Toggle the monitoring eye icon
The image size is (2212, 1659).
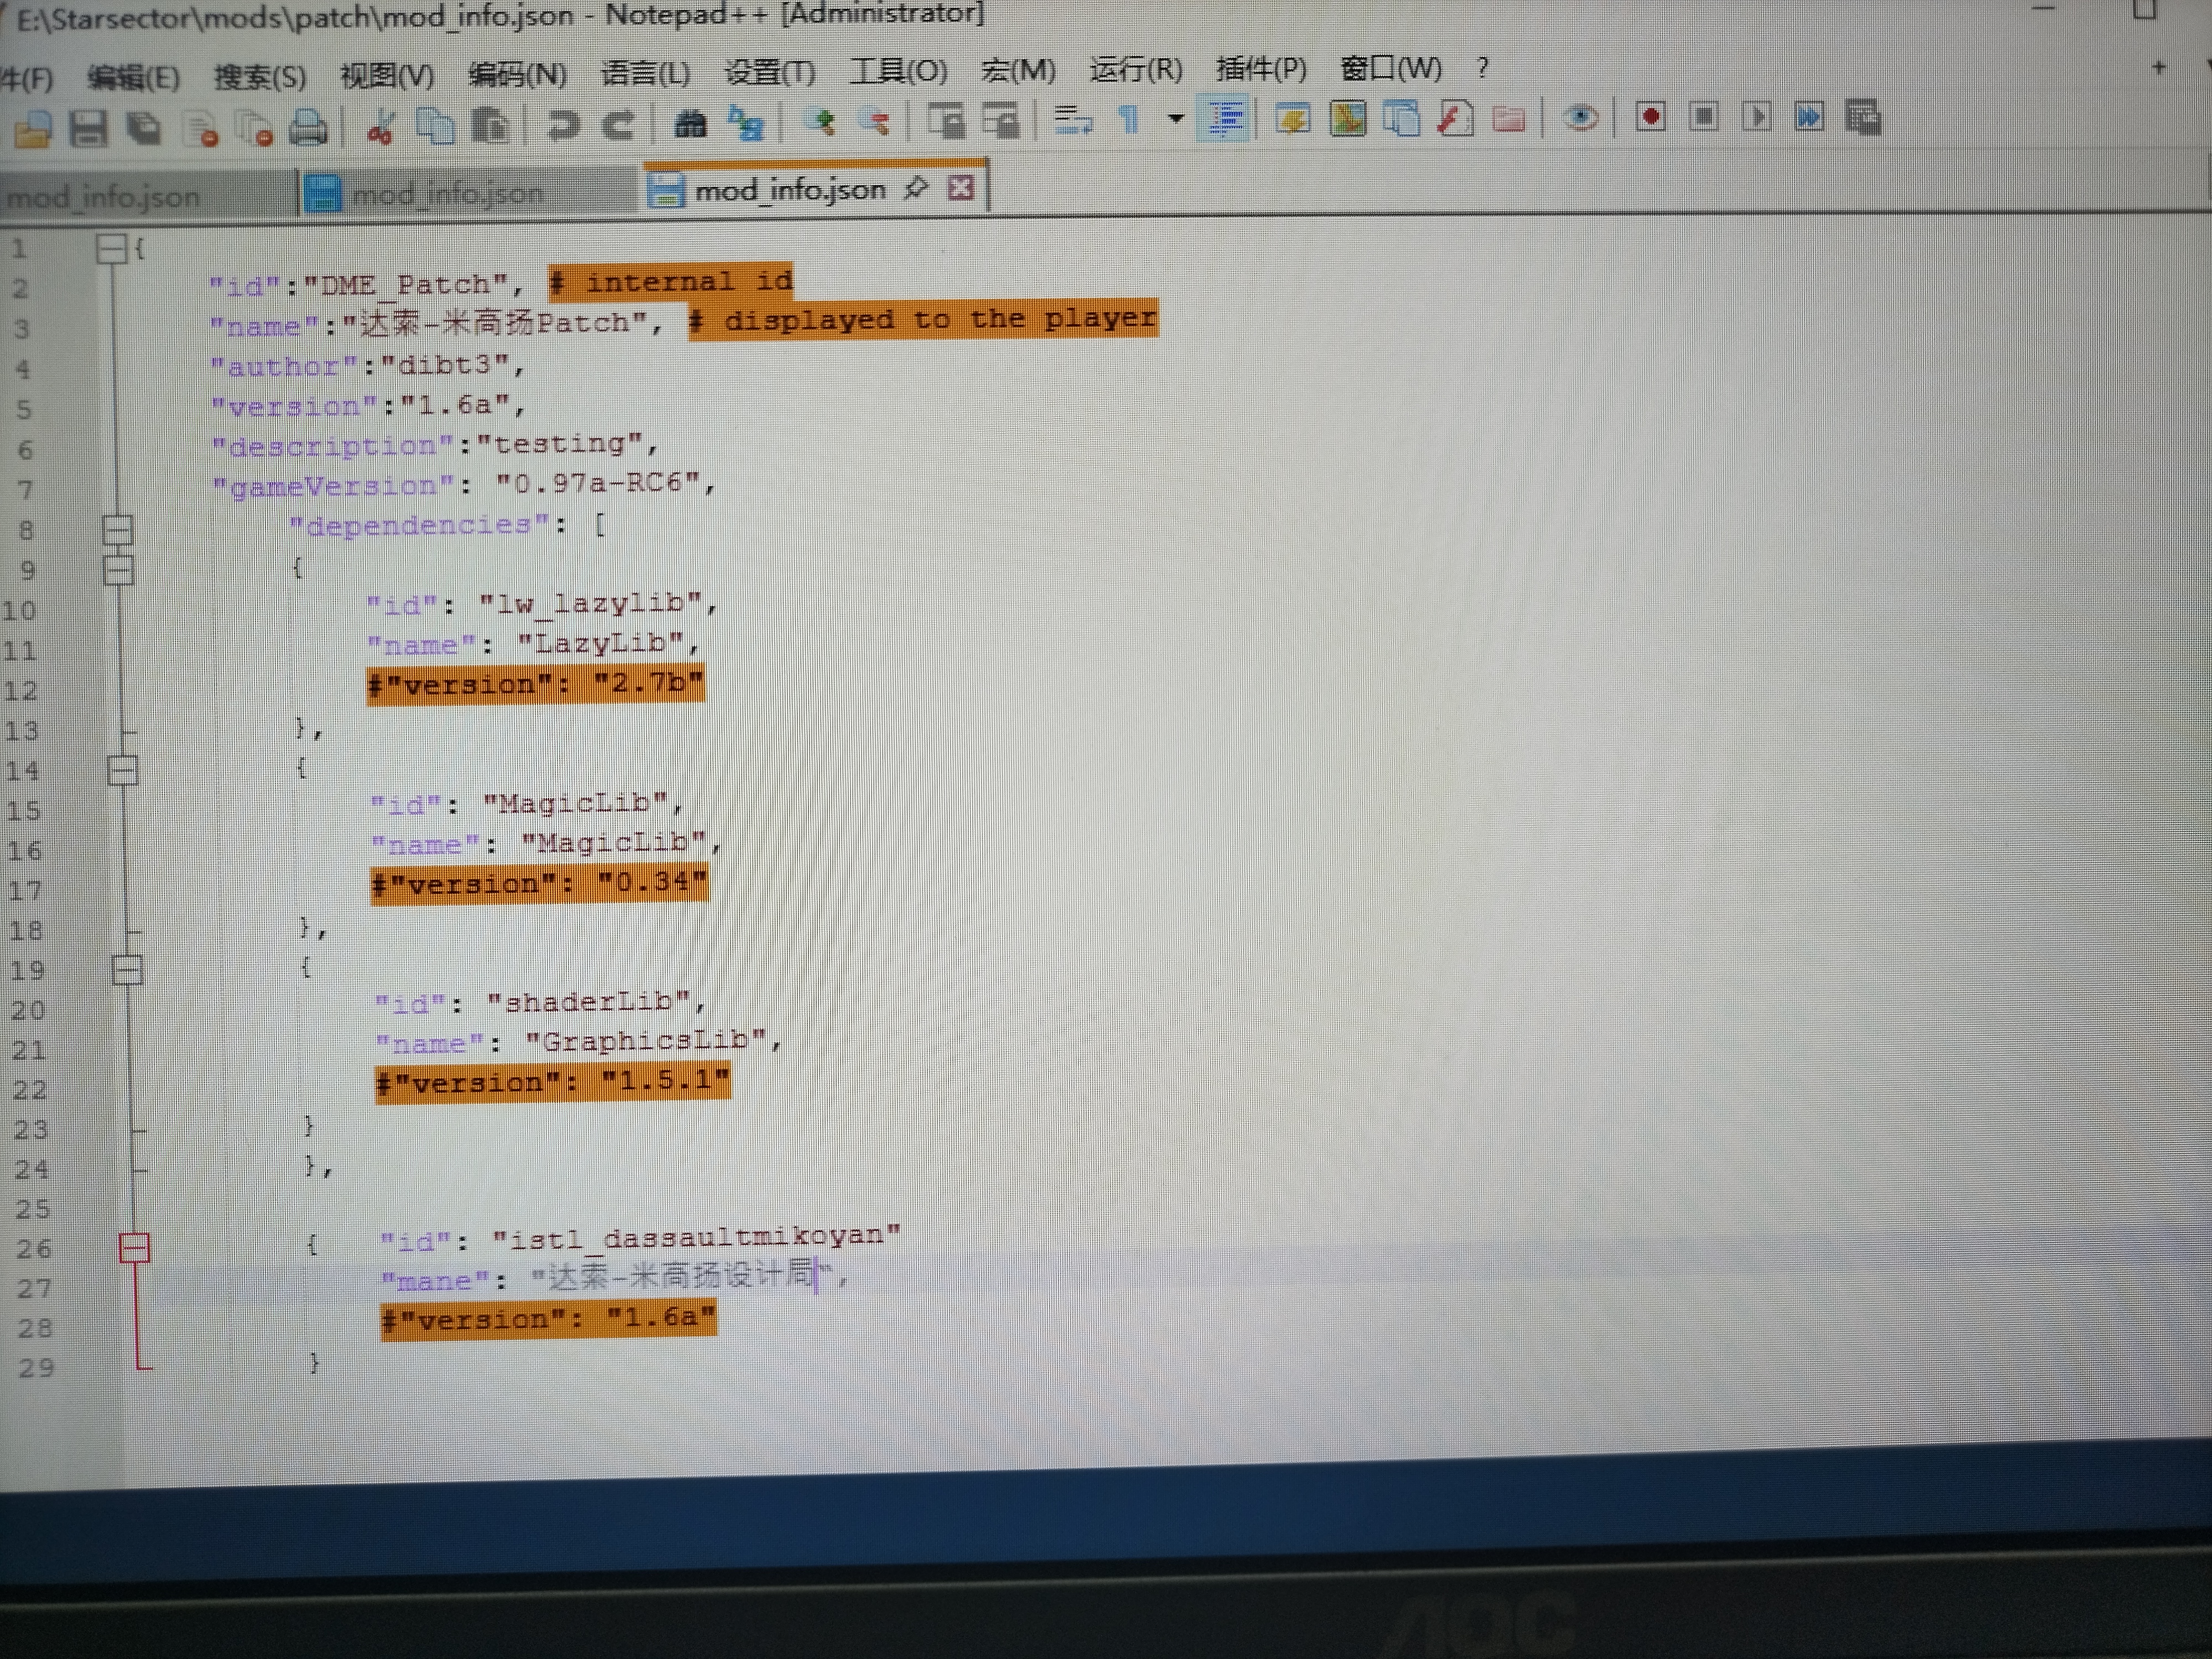tap(1580, 119)
